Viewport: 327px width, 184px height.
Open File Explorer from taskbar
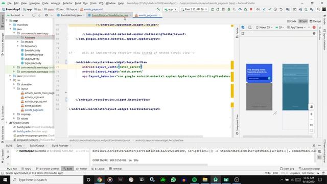pyautogui.click(x=205, y=179)
